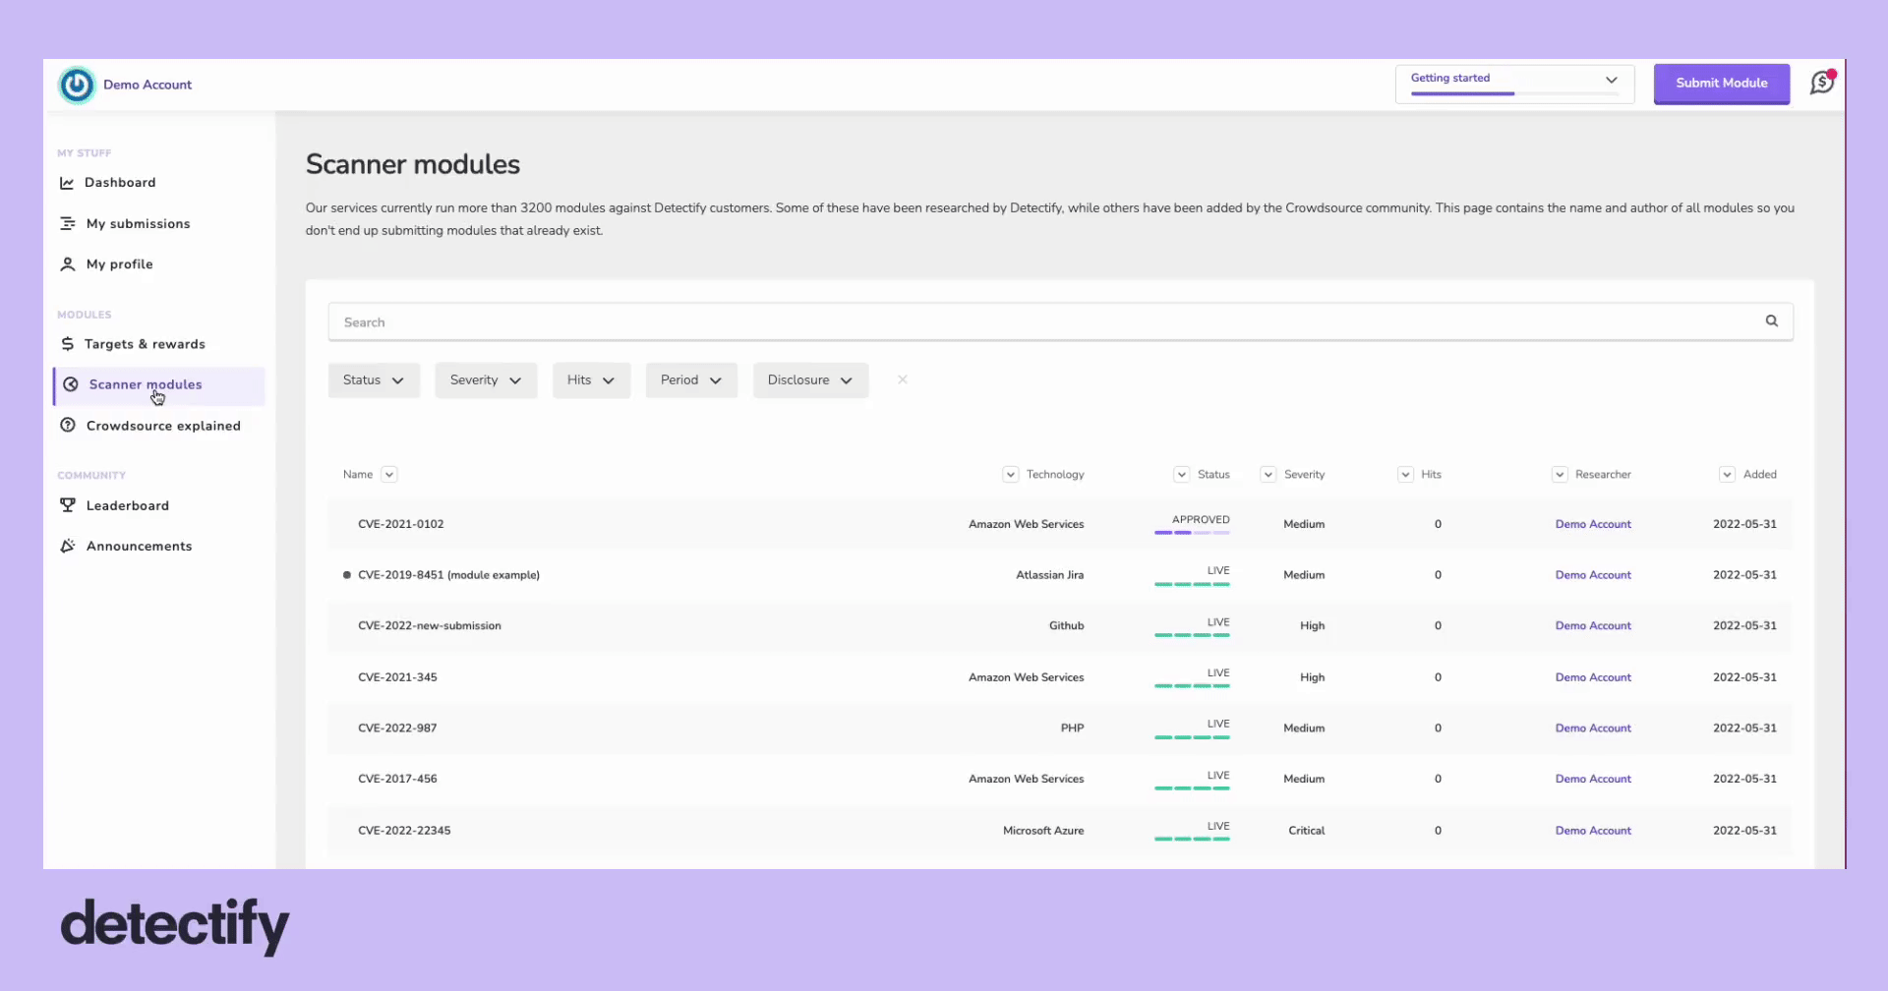Image resolution: width=1888 pixels, height=991 pixels.
Task: Sort by Hits column arrow
Action: click(1405, 475)
